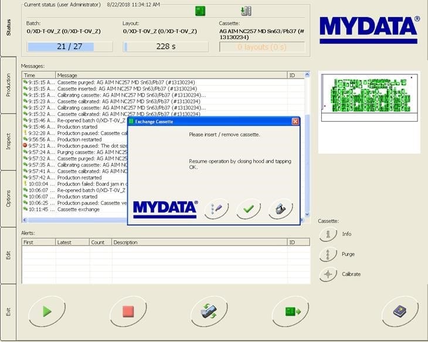Click the alerts First column header
Image resolution: width=428 pixels, height=342 pixels.
39,242
